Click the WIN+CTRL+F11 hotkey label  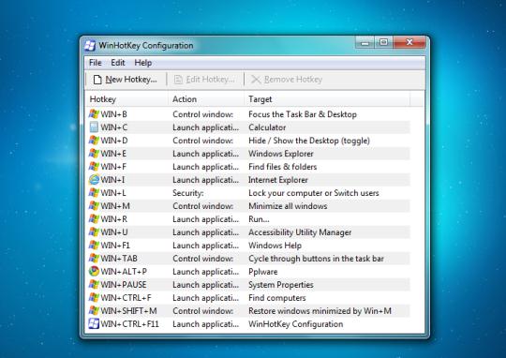pos(129,323)
